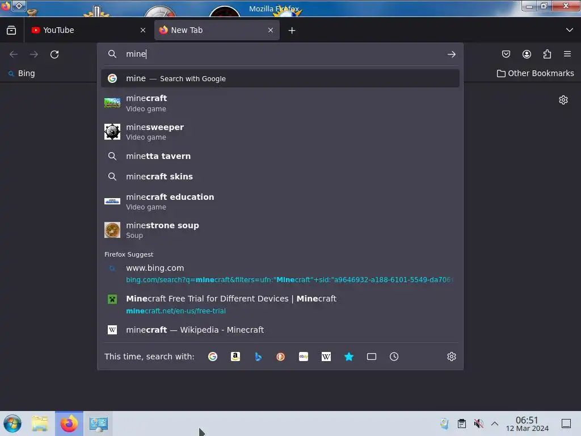581x436 pixels.
Task: Open Minecraft Free Trial page suggestion
Action: coord(280,304)
